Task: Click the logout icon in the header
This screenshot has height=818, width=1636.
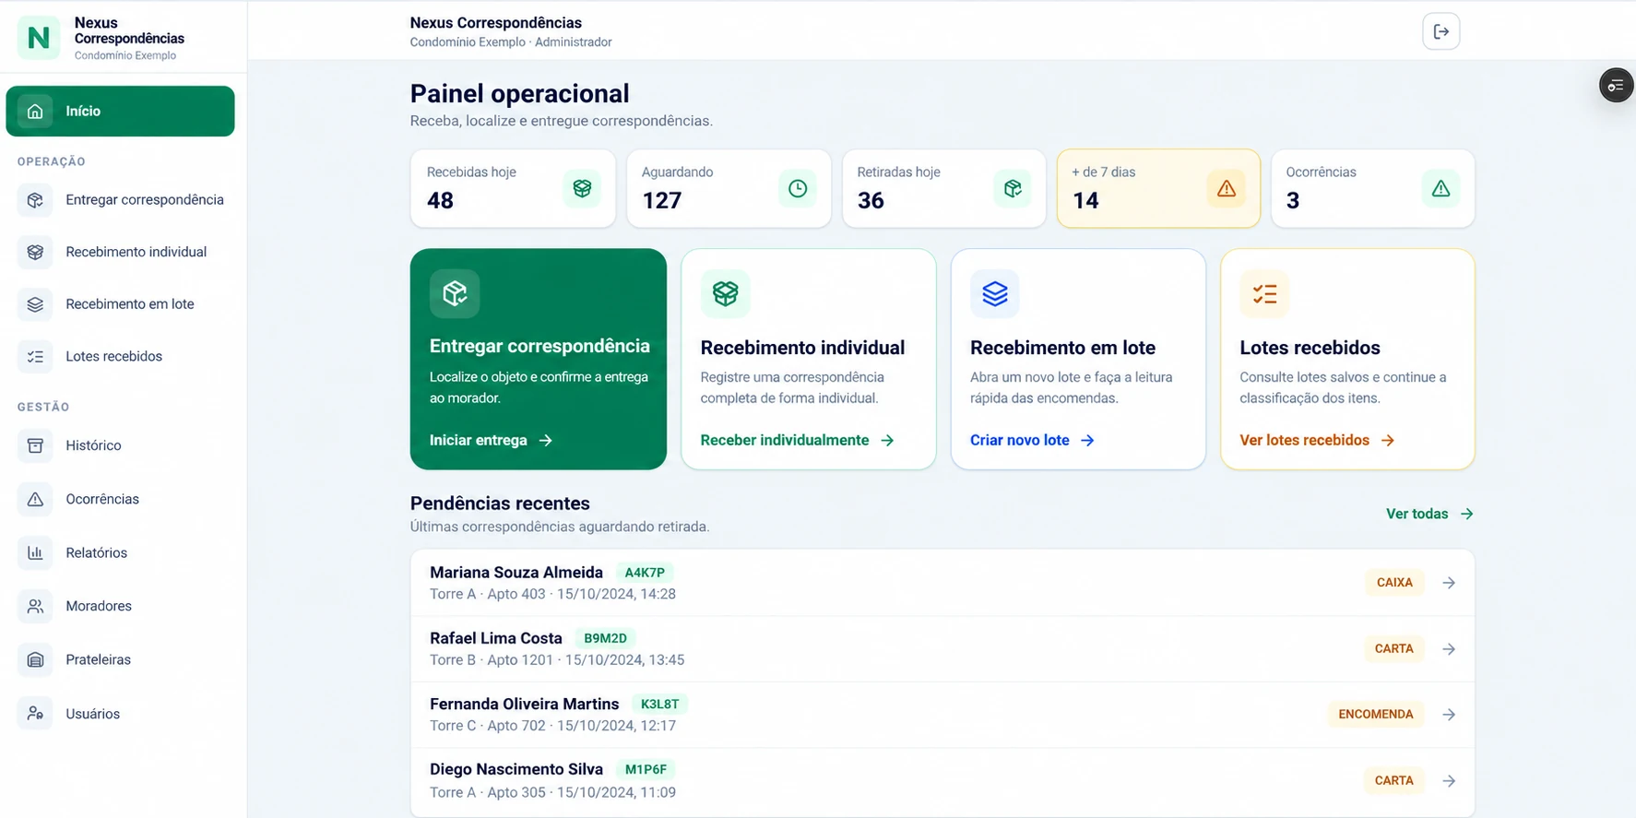Action: click(x=1440, y=31)
